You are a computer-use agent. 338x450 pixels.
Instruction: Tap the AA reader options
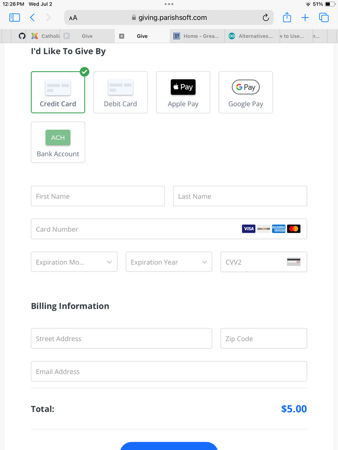click(x=73, y=18)
